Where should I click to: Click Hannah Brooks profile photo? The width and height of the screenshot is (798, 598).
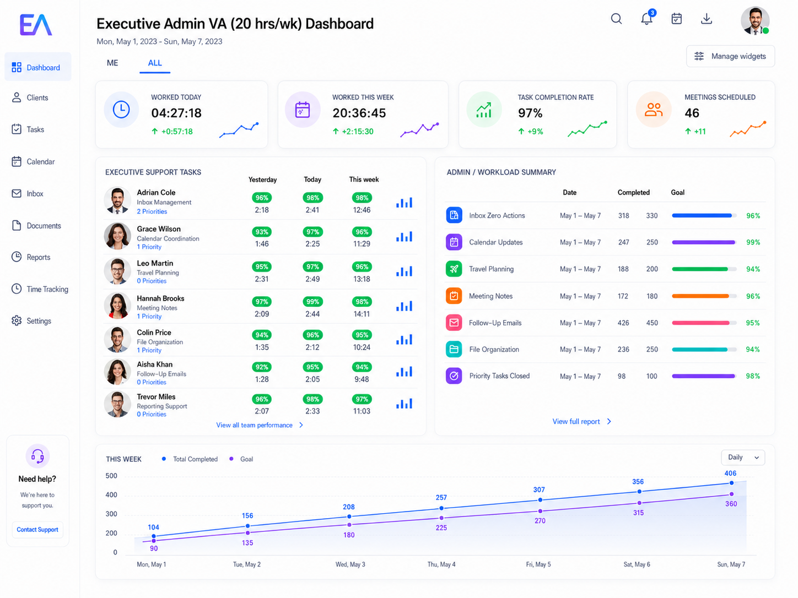click(x=117, y=306)
